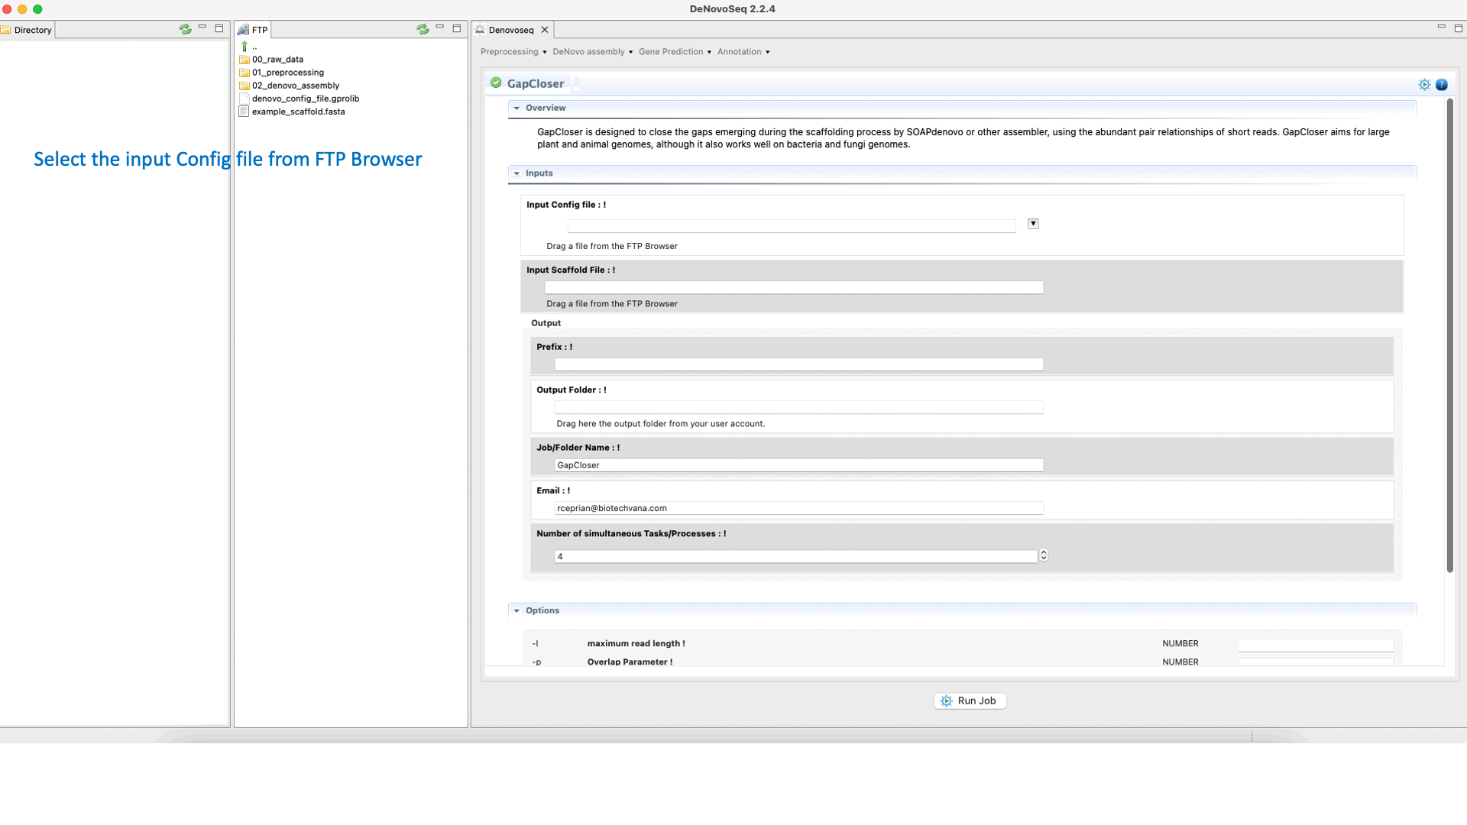This screenshot has width=1467, height=825.
Task: Collapse the Options section
Action: [517, 611]
